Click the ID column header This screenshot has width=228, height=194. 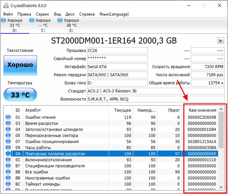18,110
